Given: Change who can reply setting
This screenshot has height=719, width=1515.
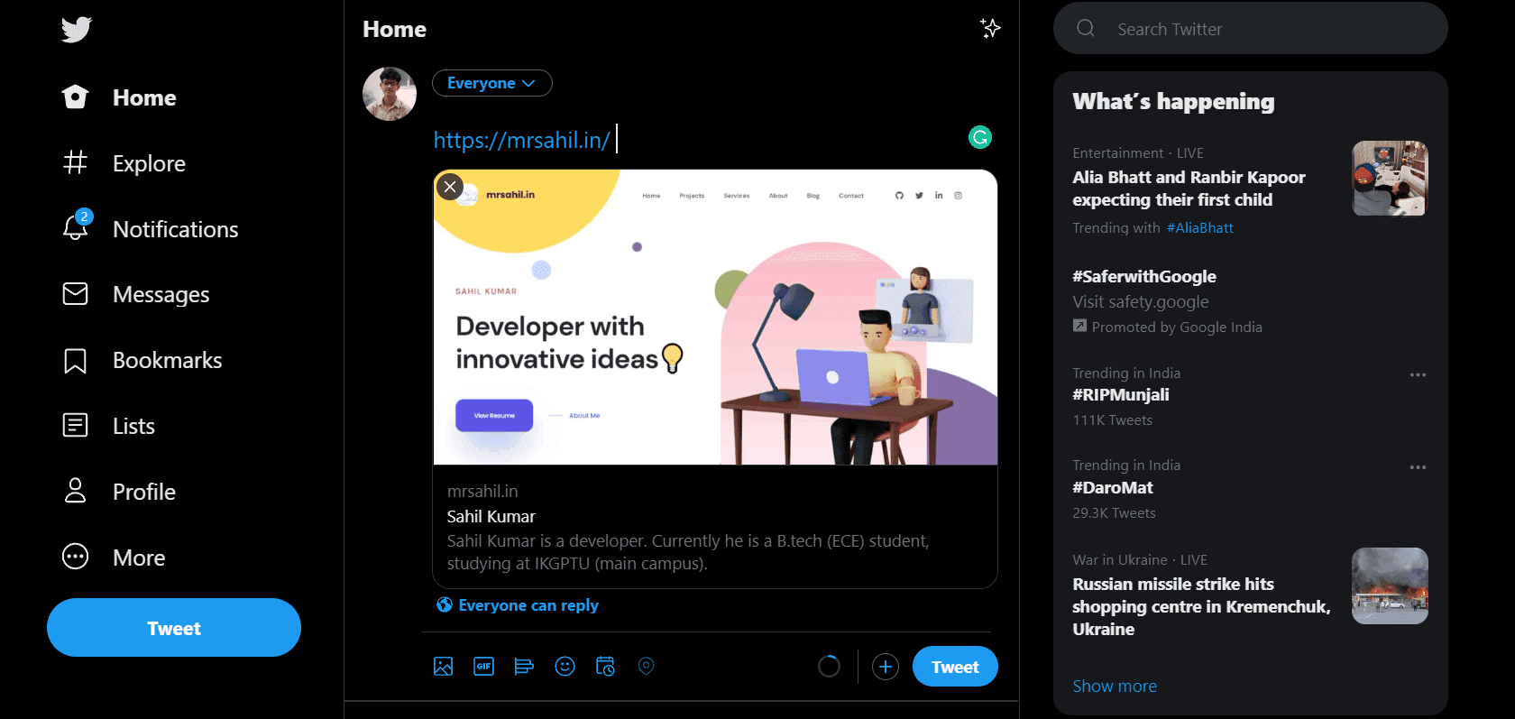Looking at the screenshot, I should click(x=518, y=605).
